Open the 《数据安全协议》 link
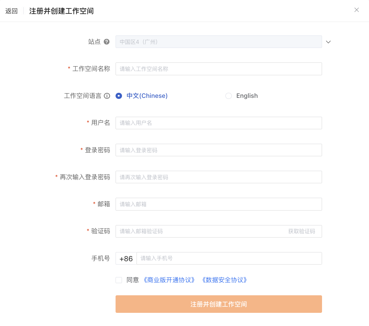The image size is (369, 326). (224, 280)
